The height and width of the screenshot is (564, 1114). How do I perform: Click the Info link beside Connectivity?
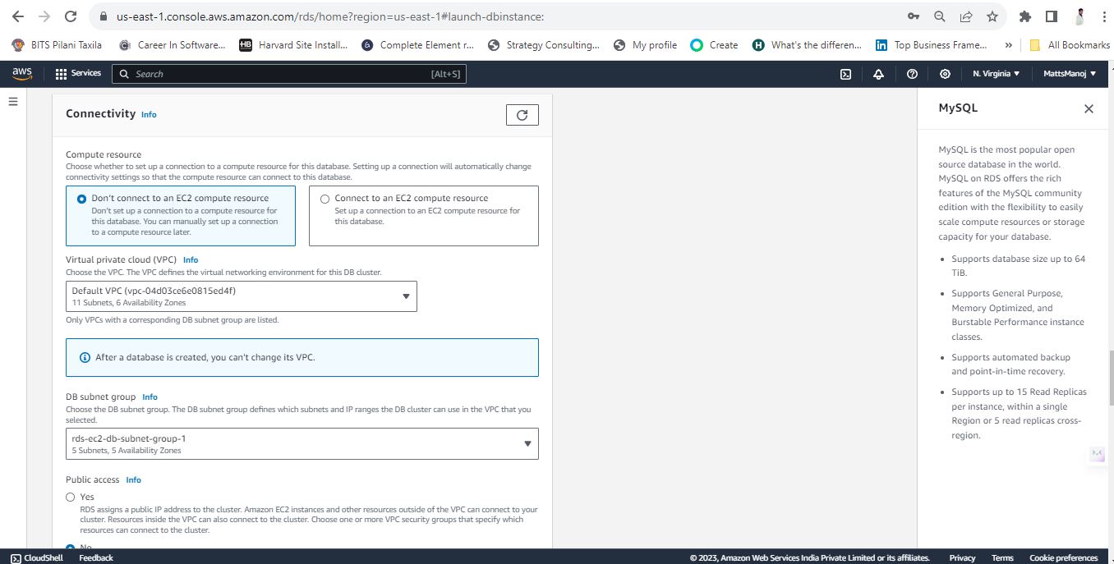pyautogui.click(x=149, y=115)
